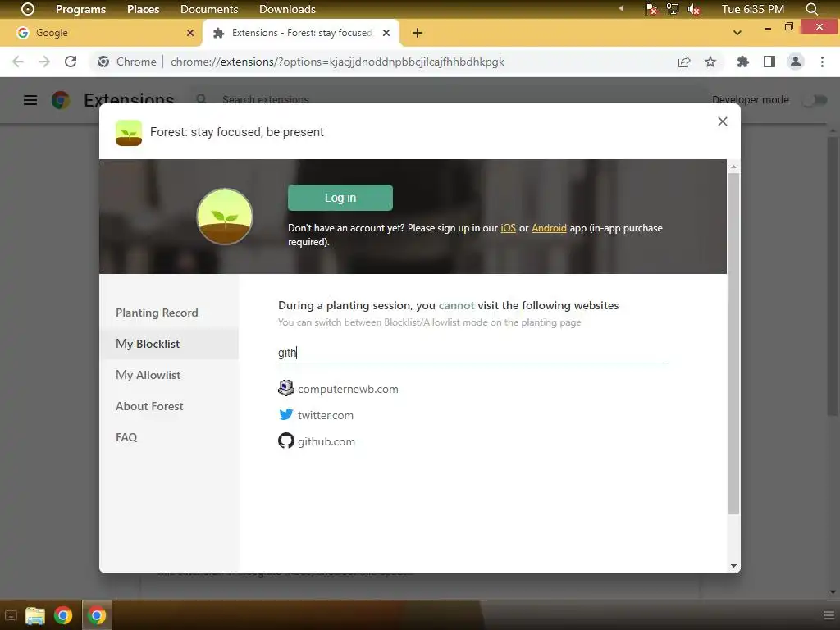Open the Extensions hamburger menu

tap(30, 100)
